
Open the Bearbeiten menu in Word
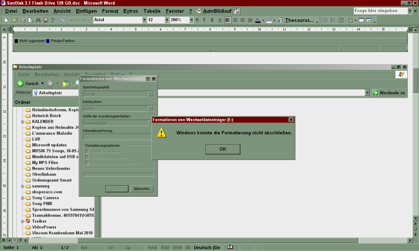pyautogui.click(x=35, y=11)
